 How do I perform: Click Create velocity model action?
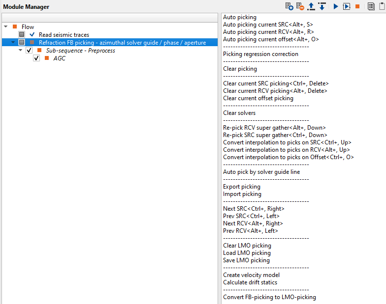tap(251, 275)
